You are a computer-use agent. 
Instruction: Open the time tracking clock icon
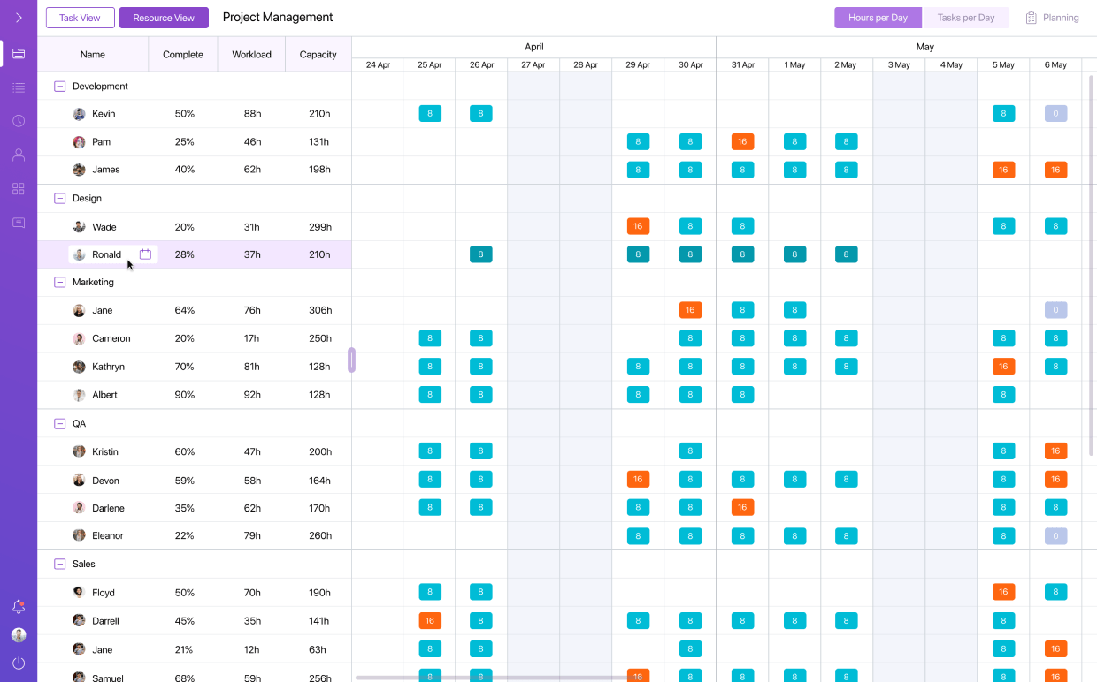point(19,121)
